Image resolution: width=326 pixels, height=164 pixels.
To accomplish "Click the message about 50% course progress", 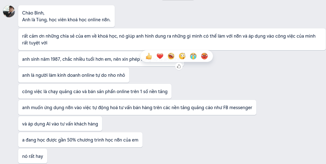I will click(80, 140).
